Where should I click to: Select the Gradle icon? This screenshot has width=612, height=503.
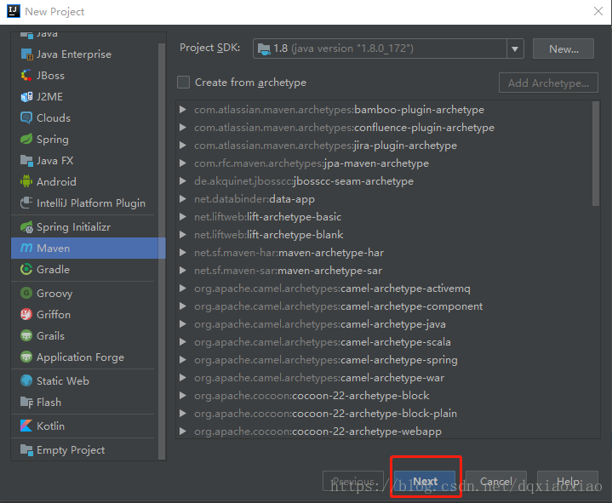pyautogui.click(x=26, y=269)
